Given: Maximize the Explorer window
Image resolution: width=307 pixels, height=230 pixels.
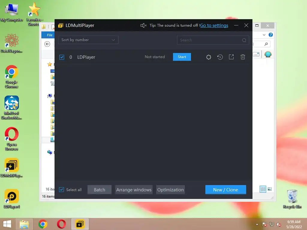Looking at the screenshot, I should coord(257,25).
